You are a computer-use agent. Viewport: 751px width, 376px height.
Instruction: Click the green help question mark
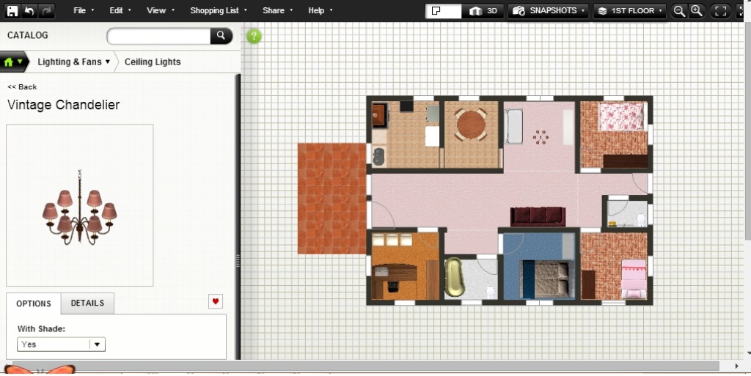pos(254,36)
